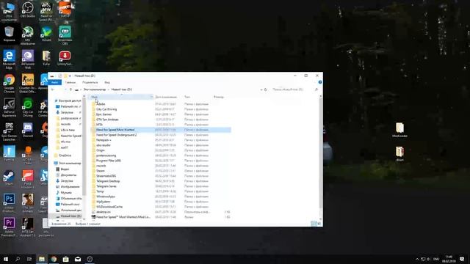This screenshot has height=264, width=470.
Task: Open the Microsoft Store taskbar icon
Action: (65, 259)
